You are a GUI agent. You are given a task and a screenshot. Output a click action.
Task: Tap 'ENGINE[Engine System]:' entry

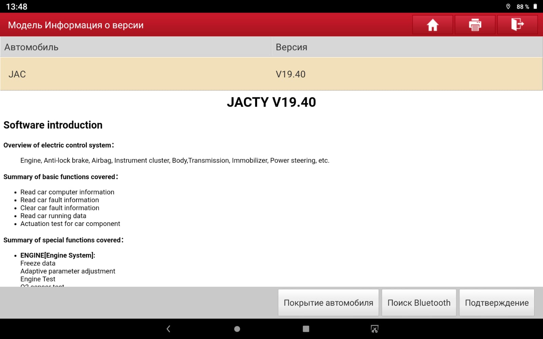point(58,255)
